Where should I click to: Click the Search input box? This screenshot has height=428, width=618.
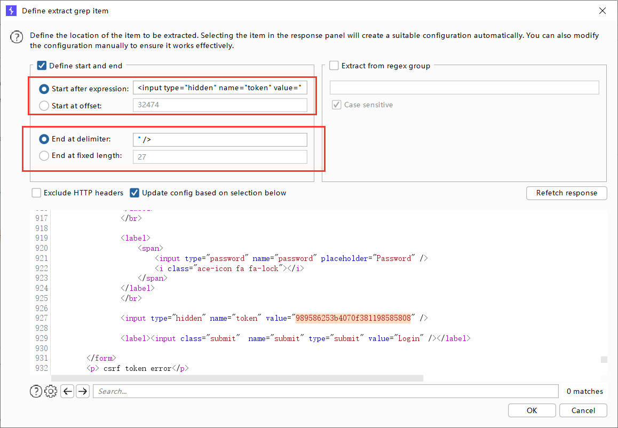point(326,391)
